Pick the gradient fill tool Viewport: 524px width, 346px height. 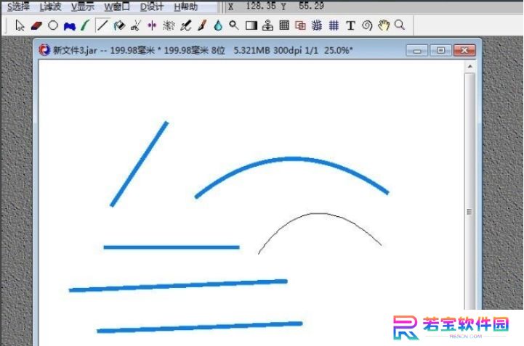(251, 25)
